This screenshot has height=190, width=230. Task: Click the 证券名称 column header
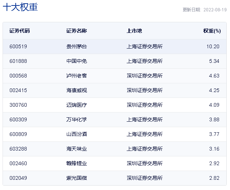77,31
